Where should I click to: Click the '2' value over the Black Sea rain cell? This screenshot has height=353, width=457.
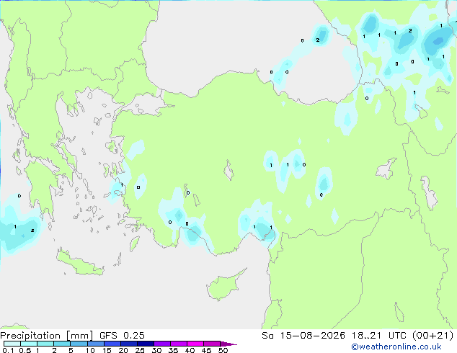tap(318, 40)
